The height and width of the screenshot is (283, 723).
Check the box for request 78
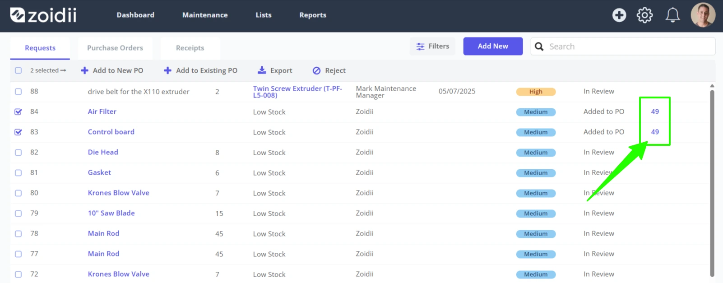pos(18,234)
